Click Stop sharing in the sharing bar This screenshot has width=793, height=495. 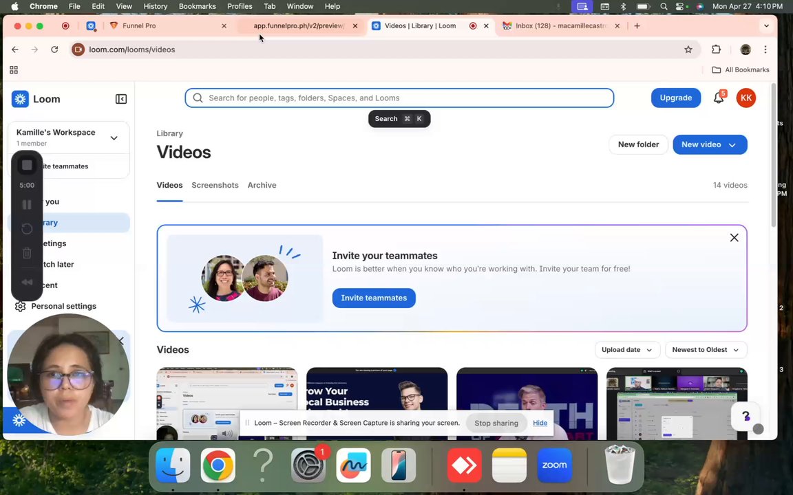(x=496, y=423)
